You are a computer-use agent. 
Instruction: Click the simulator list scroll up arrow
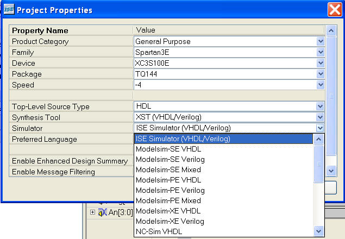[318, 139]
